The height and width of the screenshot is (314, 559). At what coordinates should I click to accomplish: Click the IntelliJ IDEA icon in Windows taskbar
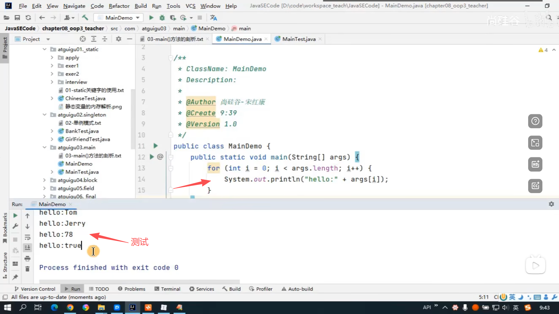coord(132,307)
